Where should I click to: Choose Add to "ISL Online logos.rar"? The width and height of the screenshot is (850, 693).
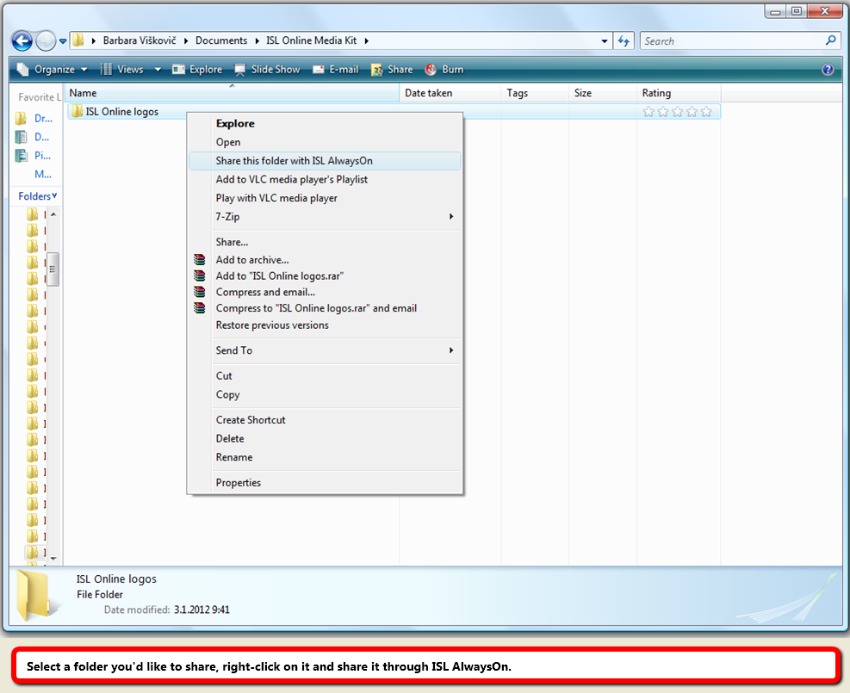point(325,276)
